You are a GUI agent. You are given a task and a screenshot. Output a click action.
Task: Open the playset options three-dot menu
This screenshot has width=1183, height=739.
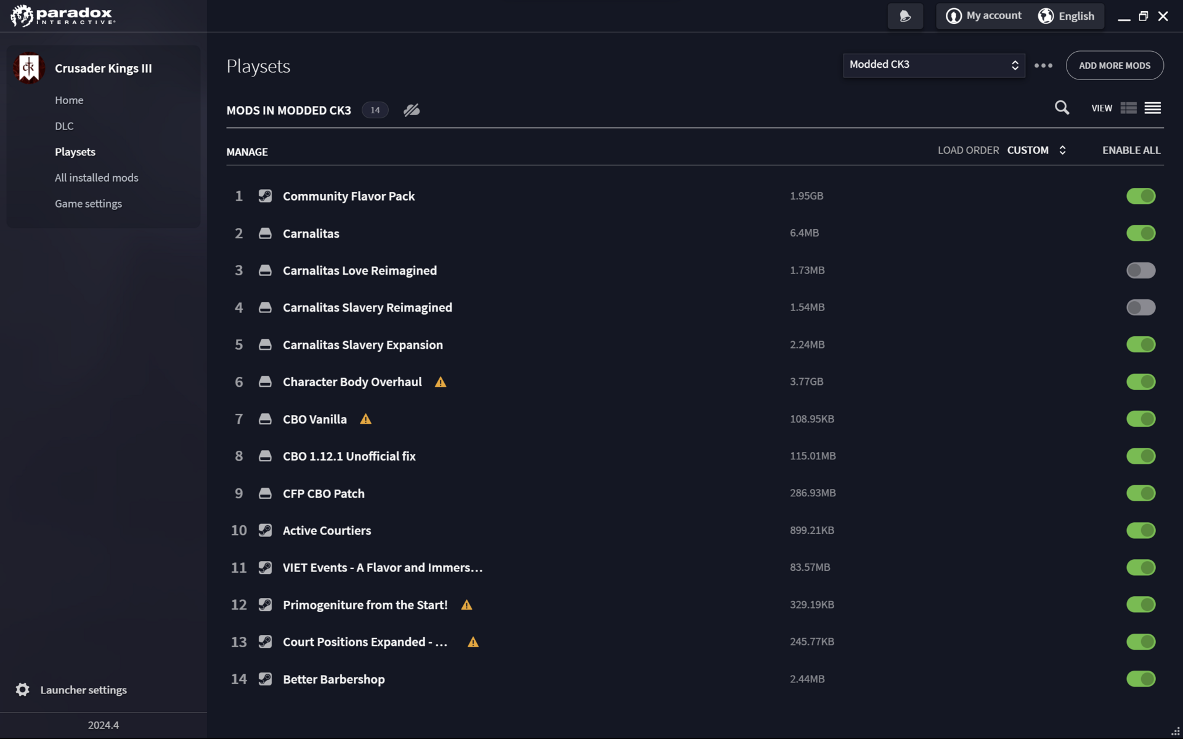1043,65
